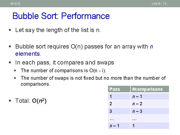
Task: Click the last row's n – 1 pass cell
Action: 119,126
